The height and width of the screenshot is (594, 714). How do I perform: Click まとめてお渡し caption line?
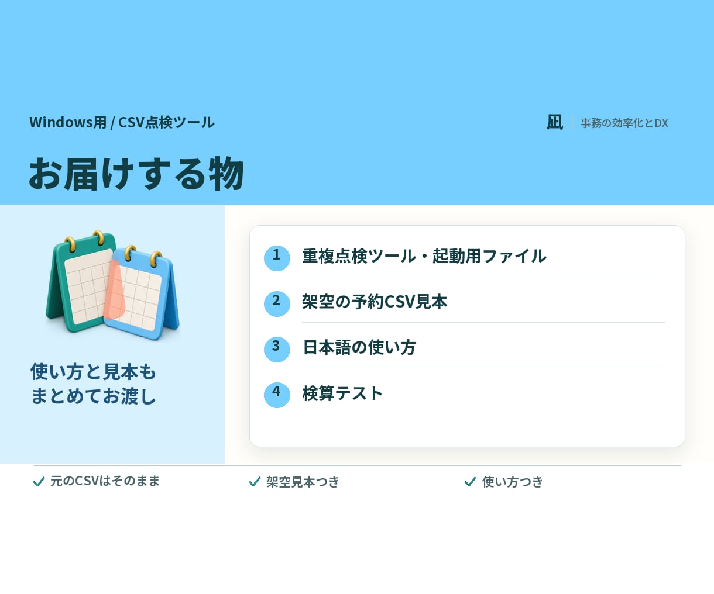[x=93, y=396]
